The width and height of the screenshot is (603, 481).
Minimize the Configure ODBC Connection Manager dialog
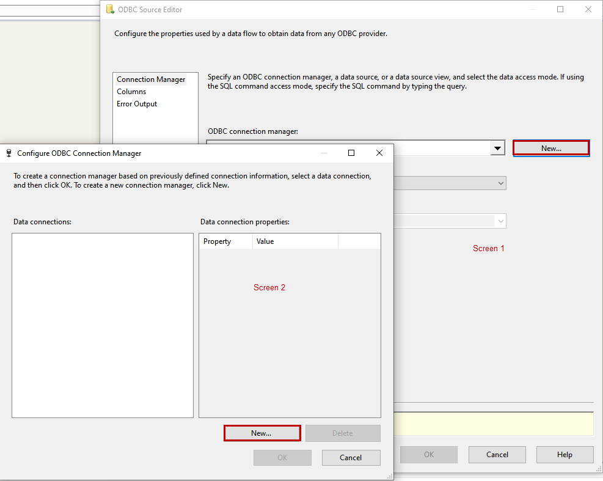pos(324,153)
